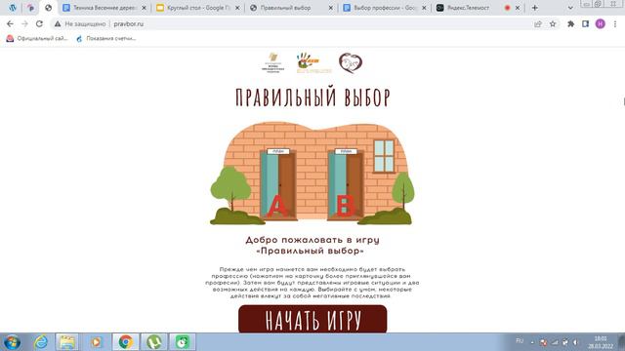Open the extensions puzzle icon
The image size is (625, 351).
point(570,23)
